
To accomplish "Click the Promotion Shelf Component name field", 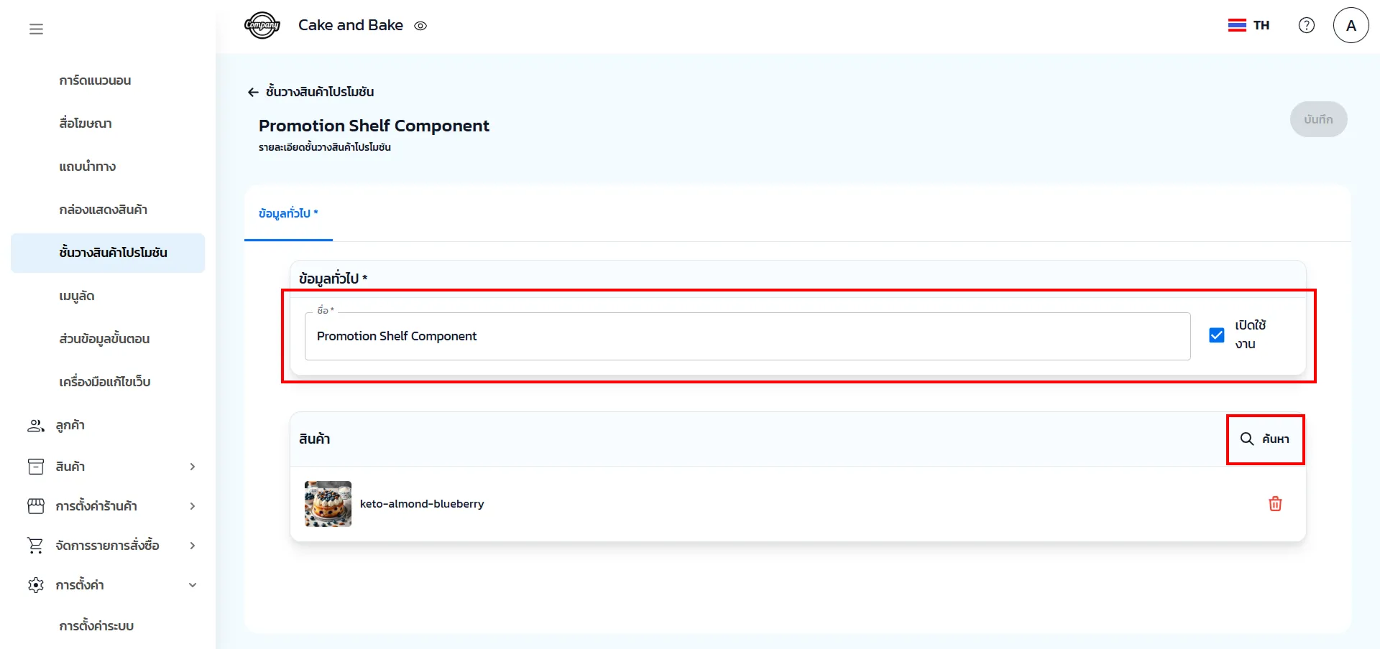I will [x=747, y=336].
